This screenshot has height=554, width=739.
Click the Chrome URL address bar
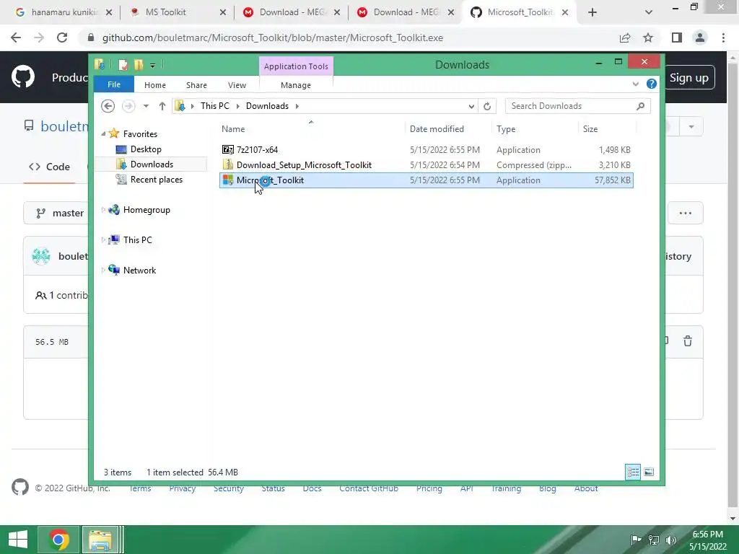(x=349, y=38)
